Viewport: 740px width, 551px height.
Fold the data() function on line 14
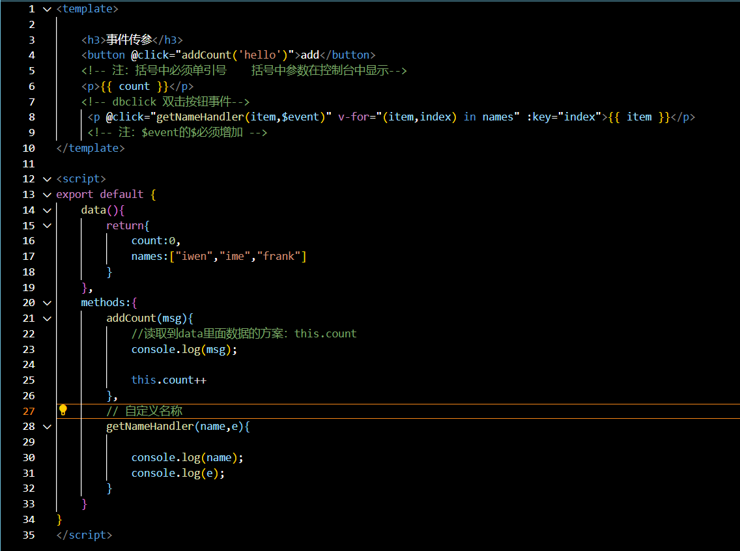(x=47, y=210)
